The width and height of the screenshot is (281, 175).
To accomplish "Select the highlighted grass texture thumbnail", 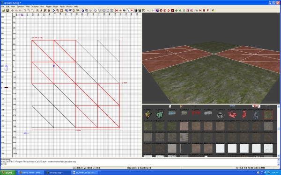I will pyautogui.click(x=268, y=115).
